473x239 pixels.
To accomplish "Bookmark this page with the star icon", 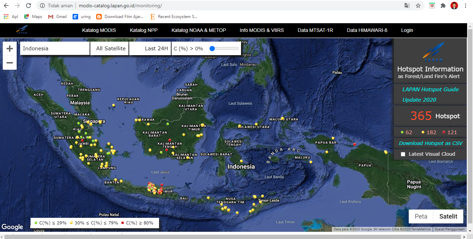I will (418, 6).
